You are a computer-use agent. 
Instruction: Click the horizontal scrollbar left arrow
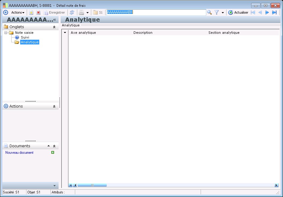[75, 185]
